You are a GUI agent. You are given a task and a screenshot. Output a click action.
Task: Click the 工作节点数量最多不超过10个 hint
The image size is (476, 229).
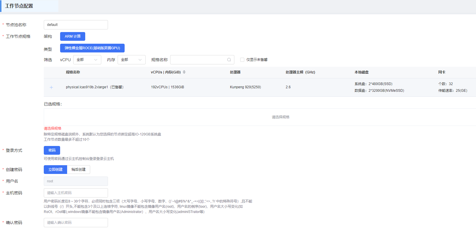(x=67, y=140)
